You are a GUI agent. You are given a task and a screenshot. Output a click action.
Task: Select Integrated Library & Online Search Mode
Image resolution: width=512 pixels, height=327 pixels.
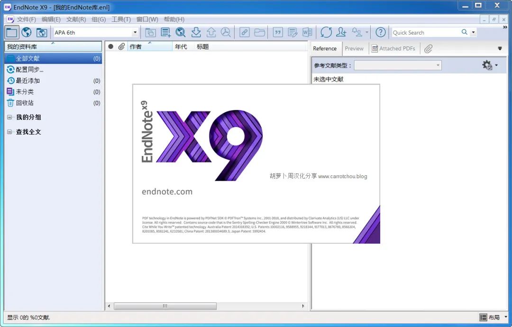point(41,32)
